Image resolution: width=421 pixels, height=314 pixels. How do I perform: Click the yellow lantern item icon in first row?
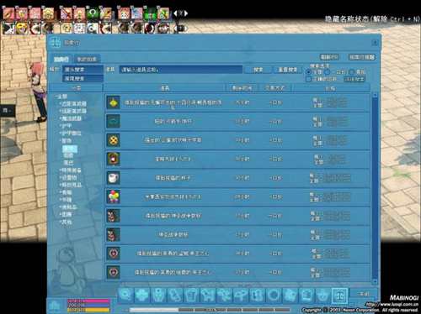[x=114, y=102]
